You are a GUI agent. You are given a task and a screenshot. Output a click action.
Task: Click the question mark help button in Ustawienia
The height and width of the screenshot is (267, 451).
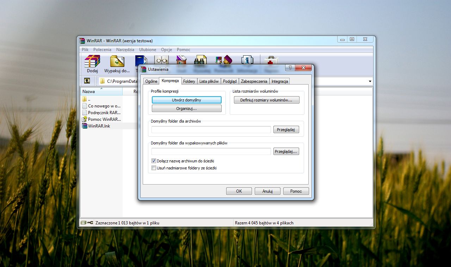point(290,68)
